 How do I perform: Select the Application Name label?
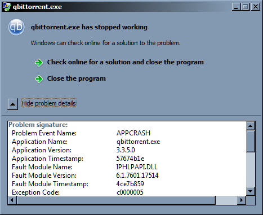39,142
